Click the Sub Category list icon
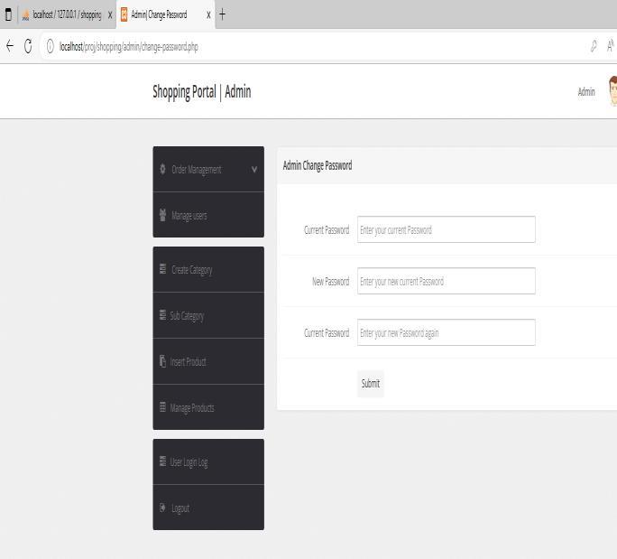 (162, 315)
